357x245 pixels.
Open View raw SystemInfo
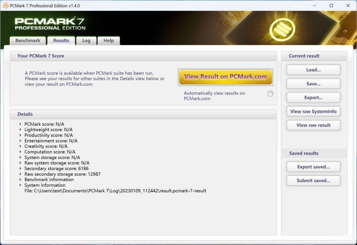(314, 111)
